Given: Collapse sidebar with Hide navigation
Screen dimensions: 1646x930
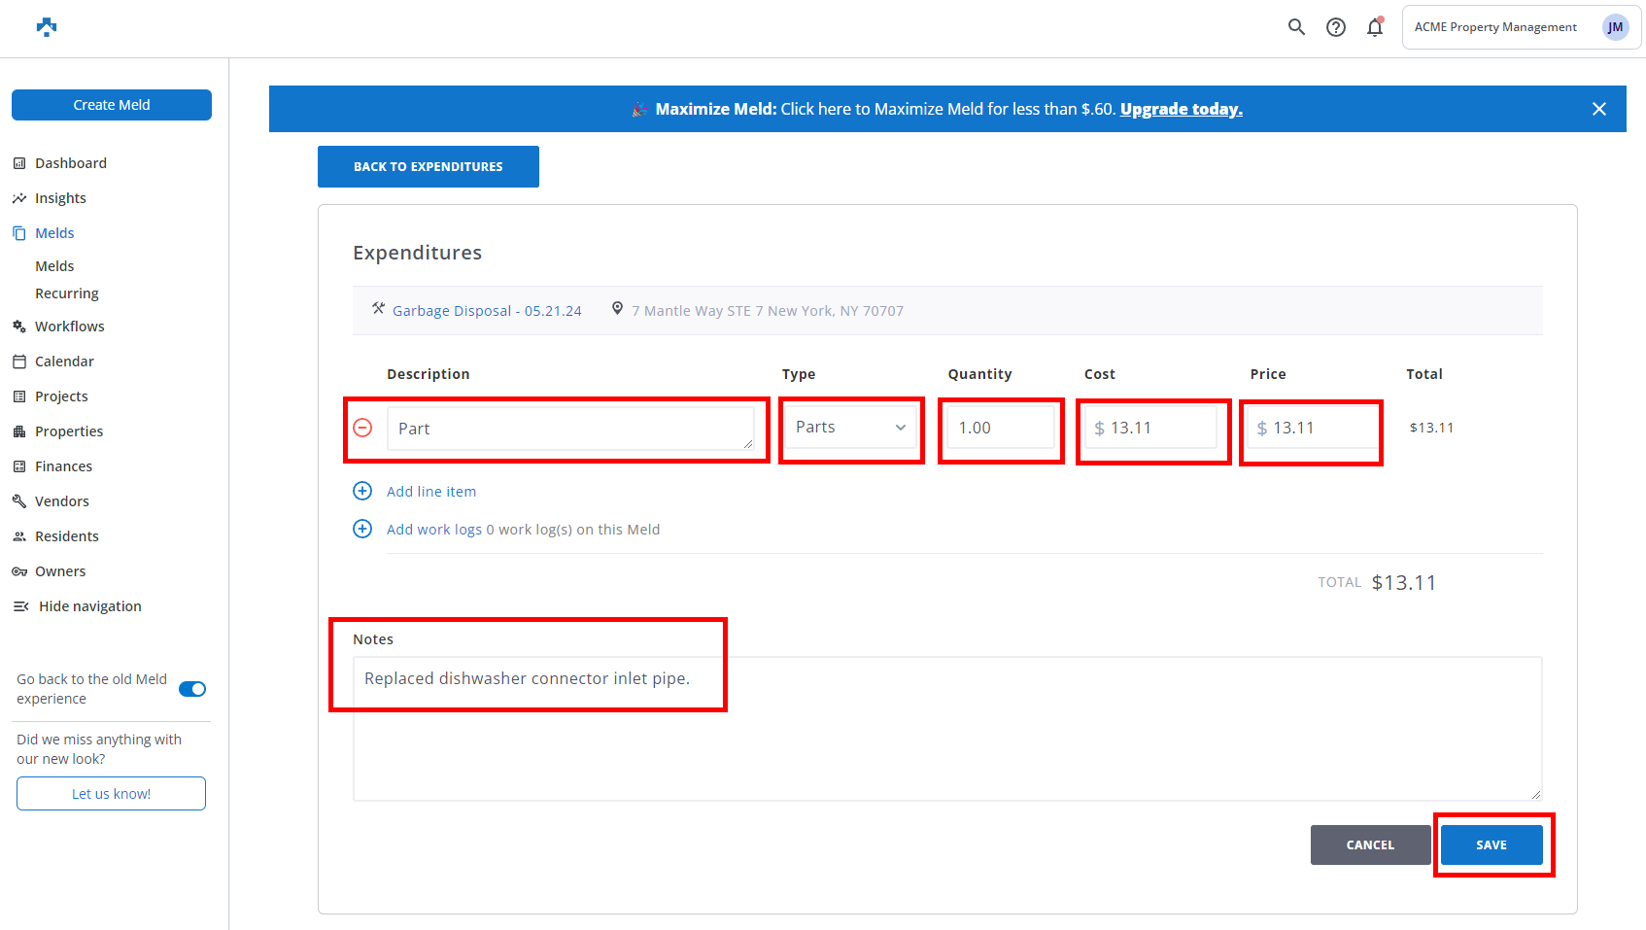Looking at the screenshot, I should pos(89,606).
